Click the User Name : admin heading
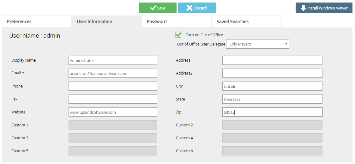Screen dimensions: 355x164 (x=35, y=36)
